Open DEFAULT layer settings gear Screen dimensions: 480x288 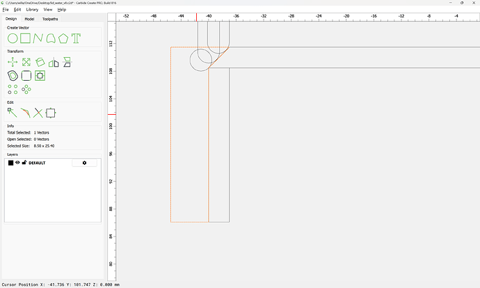coord(84,163)
